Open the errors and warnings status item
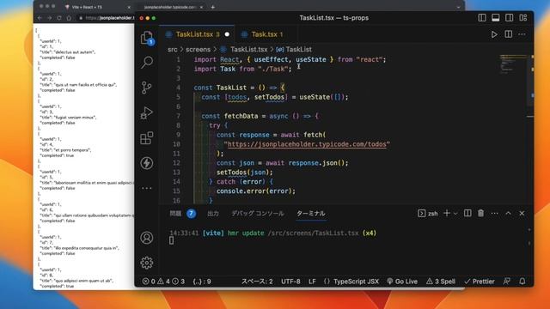The height and width of the screenshot is (309, 550). [163, 282]
